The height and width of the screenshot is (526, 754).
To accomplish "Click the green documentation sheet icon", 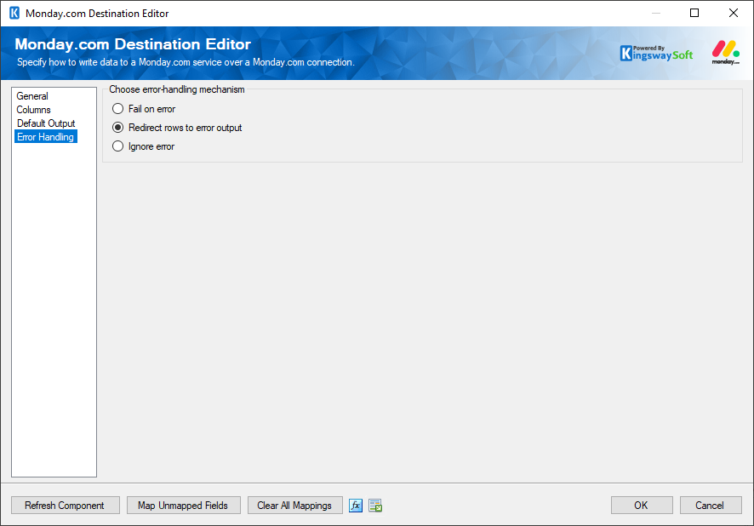I will click(x=375, y=506).
